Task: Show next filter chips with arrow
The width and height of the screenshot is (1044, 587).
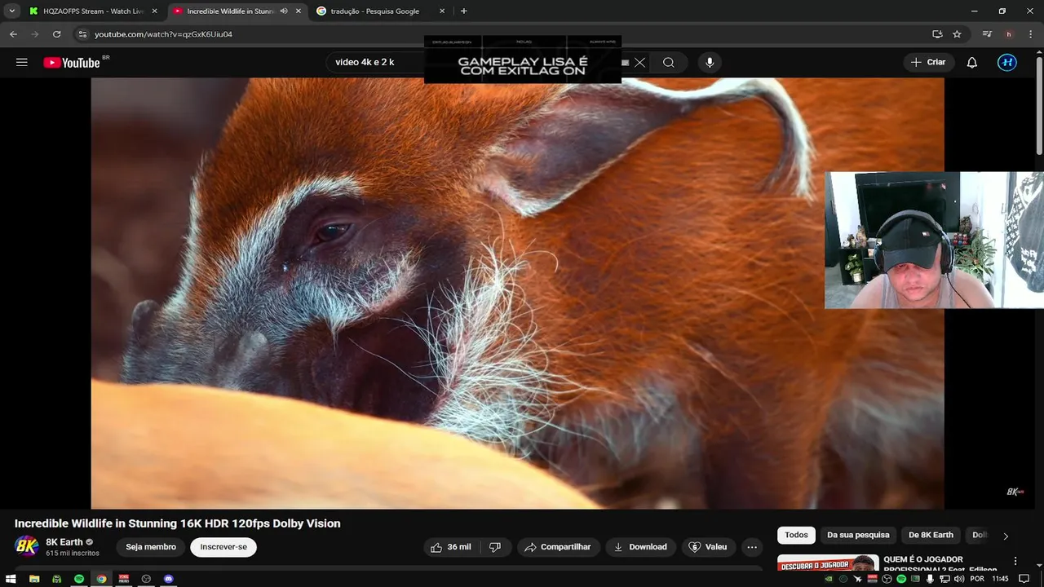Action: (x=1006, y=536)
